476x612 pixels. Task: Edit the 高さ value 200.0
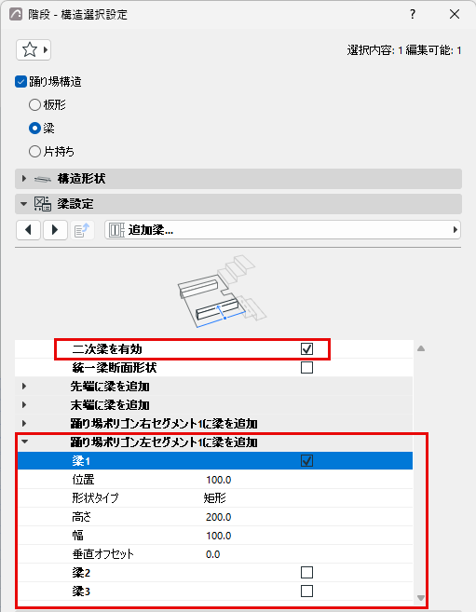tap(219, 517)
